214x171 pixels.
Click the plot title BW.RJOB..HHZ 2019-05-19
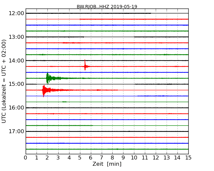(x=107, y=7)
